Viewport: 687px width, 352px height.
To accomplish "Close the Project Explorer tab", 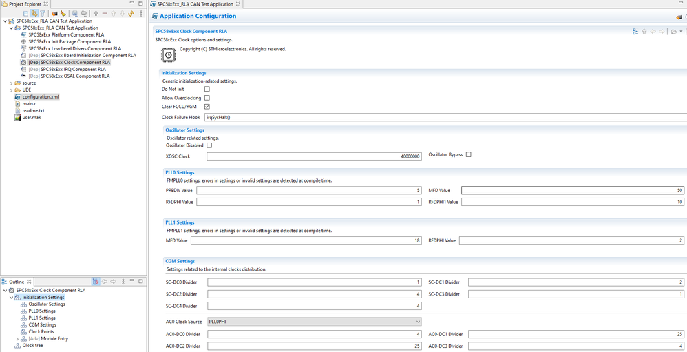I will [x=45, y=3].
